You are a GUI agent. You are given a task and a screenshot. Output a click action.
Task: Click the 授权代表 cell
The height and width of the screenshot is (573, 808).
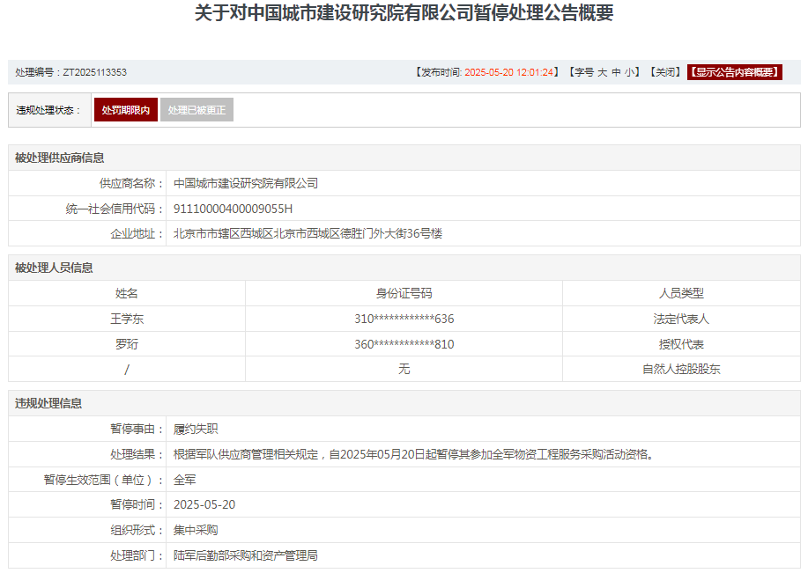681,344
